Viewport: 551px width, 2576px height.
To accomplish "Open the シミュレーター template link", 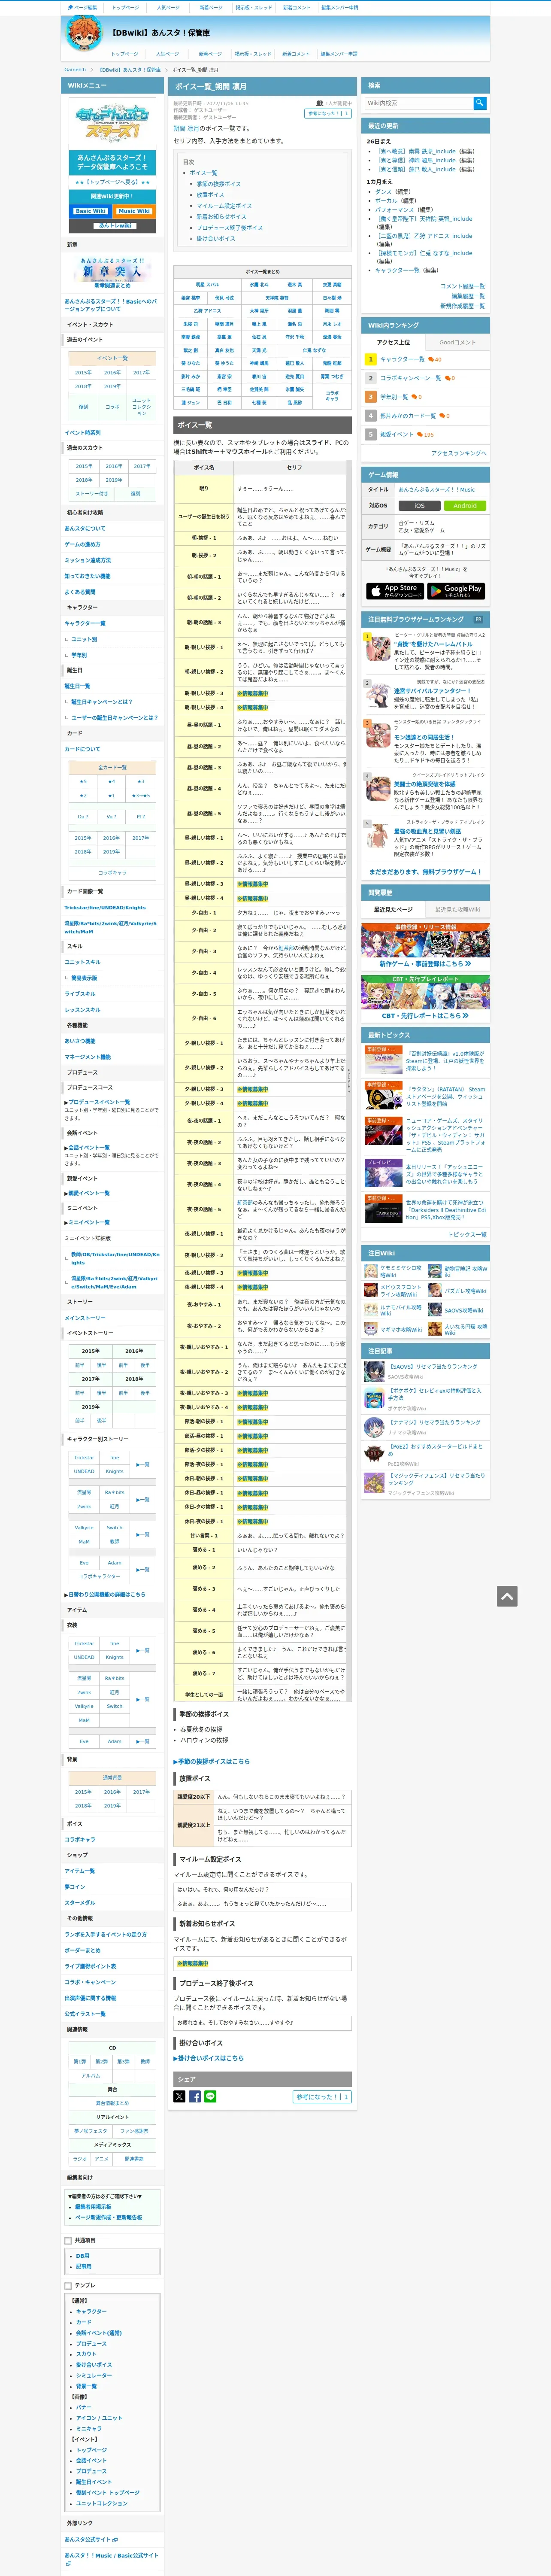I will click(x=94, y=2375).
